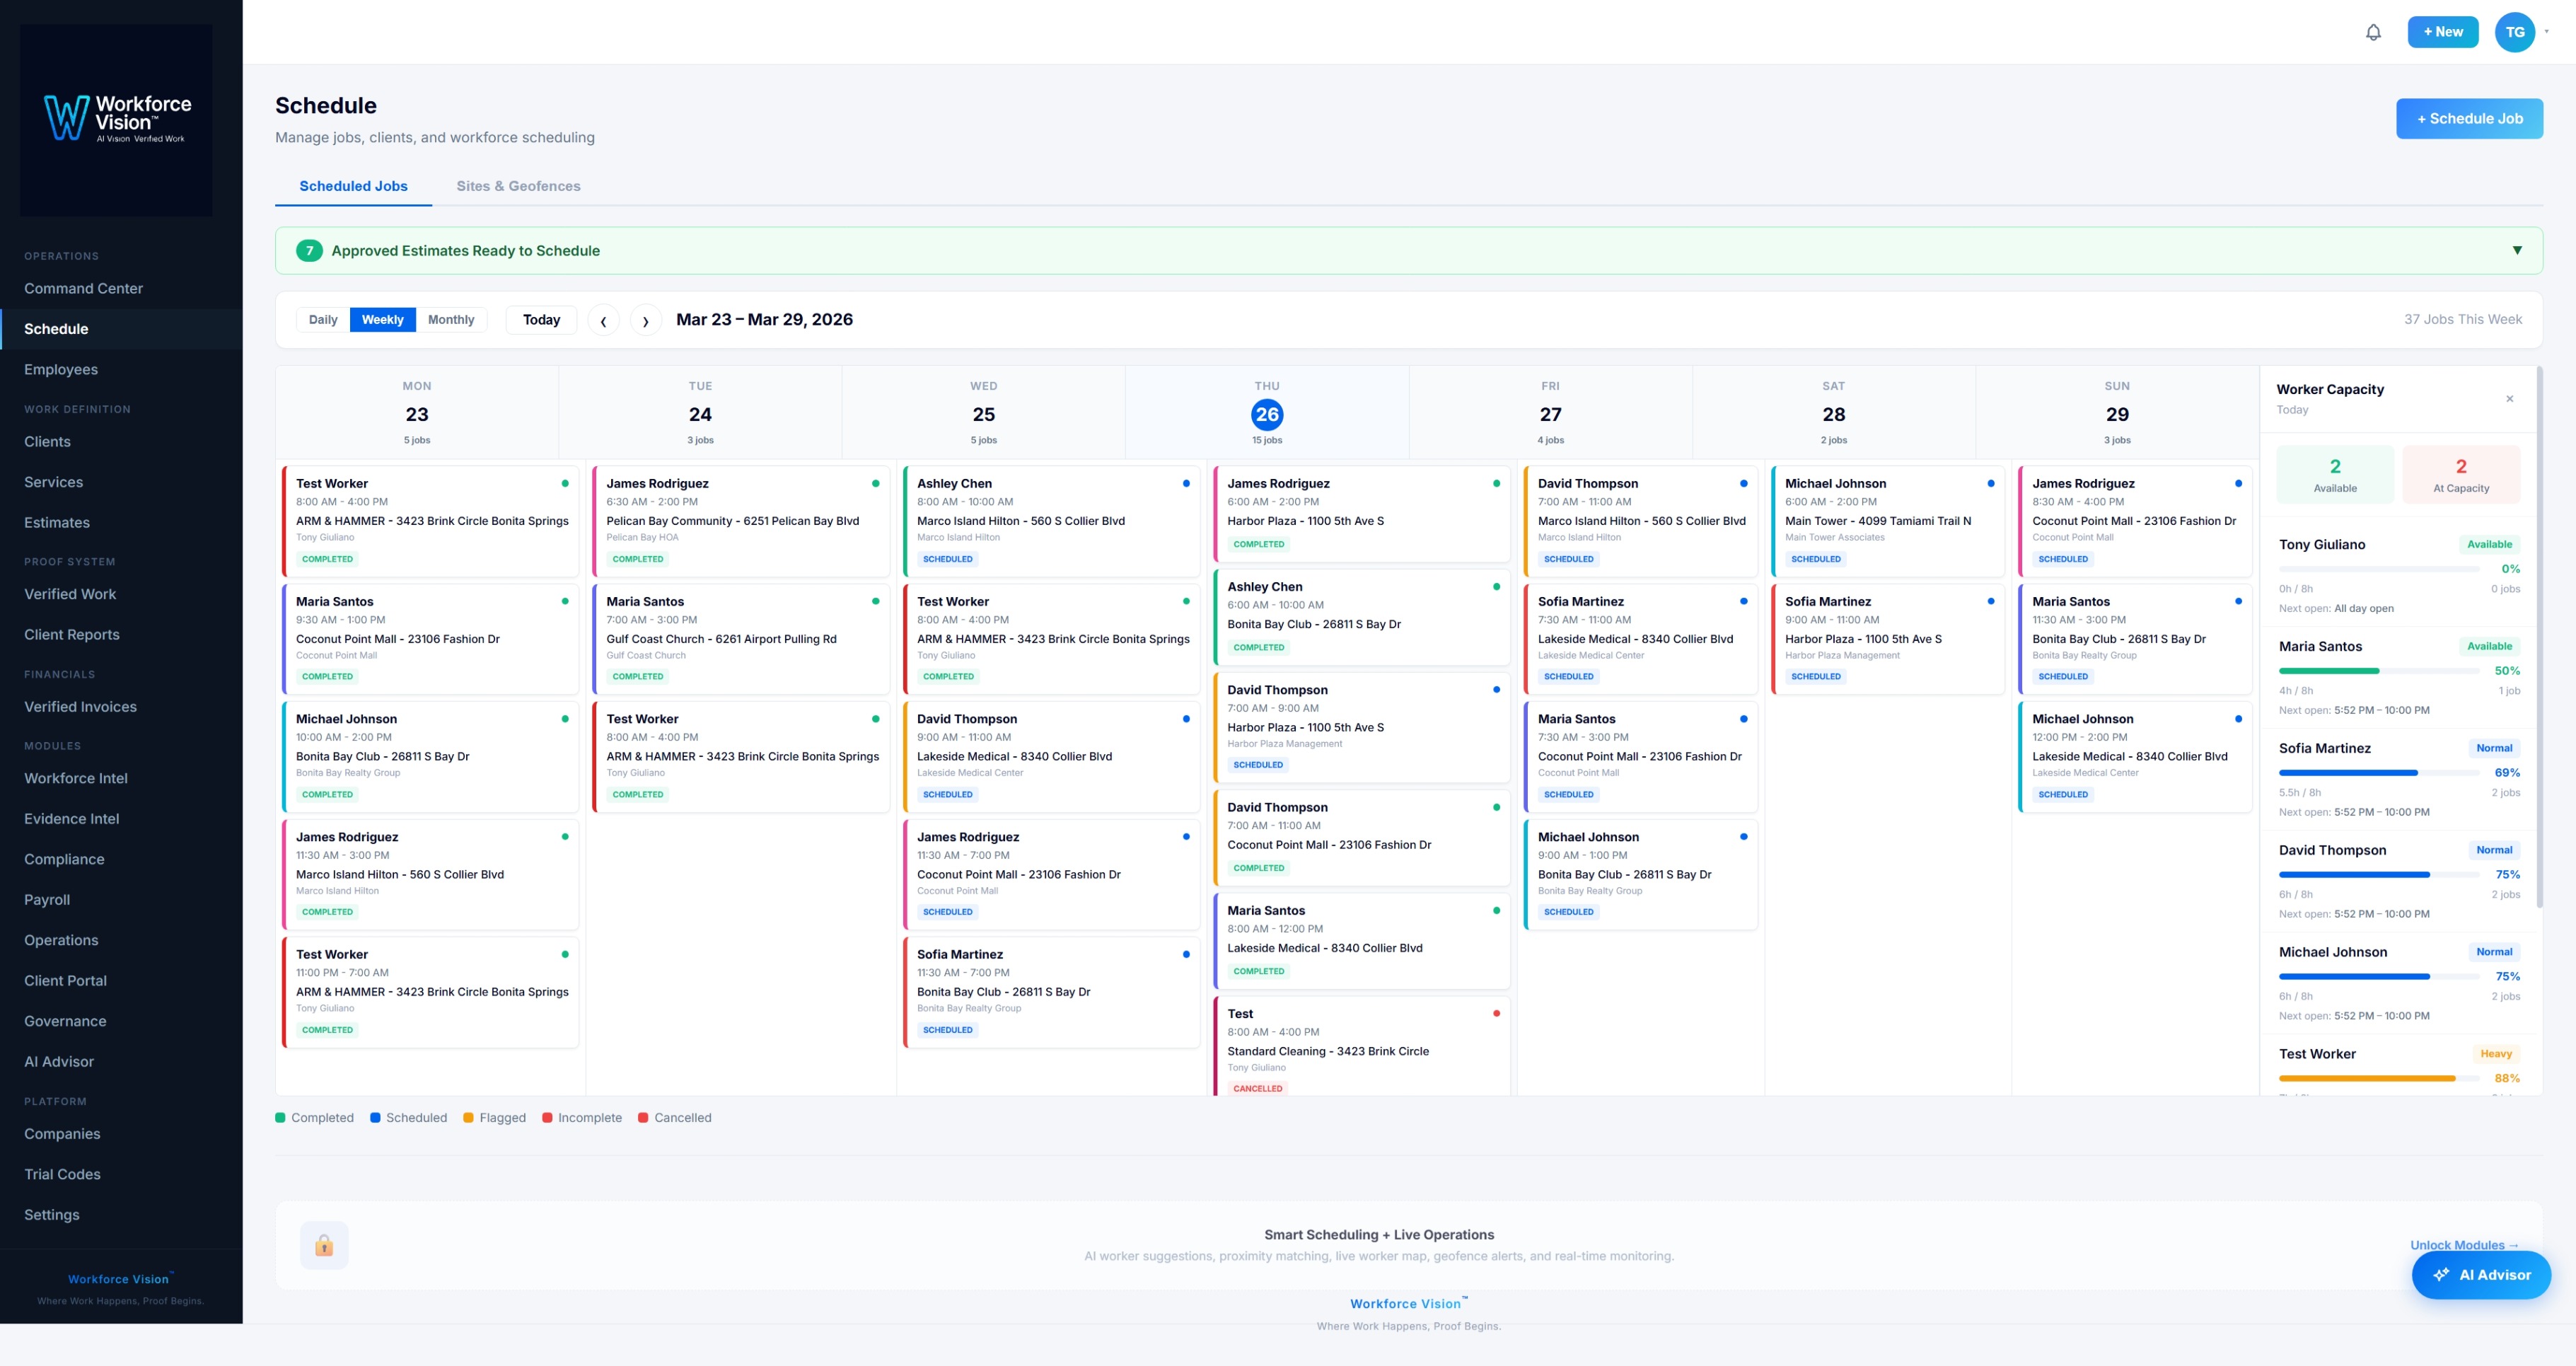Image resolution: width=2576 pixels, height=1366 pixels.
Task: Open Verified Invoices in sidebar
Action: point(80,706)
